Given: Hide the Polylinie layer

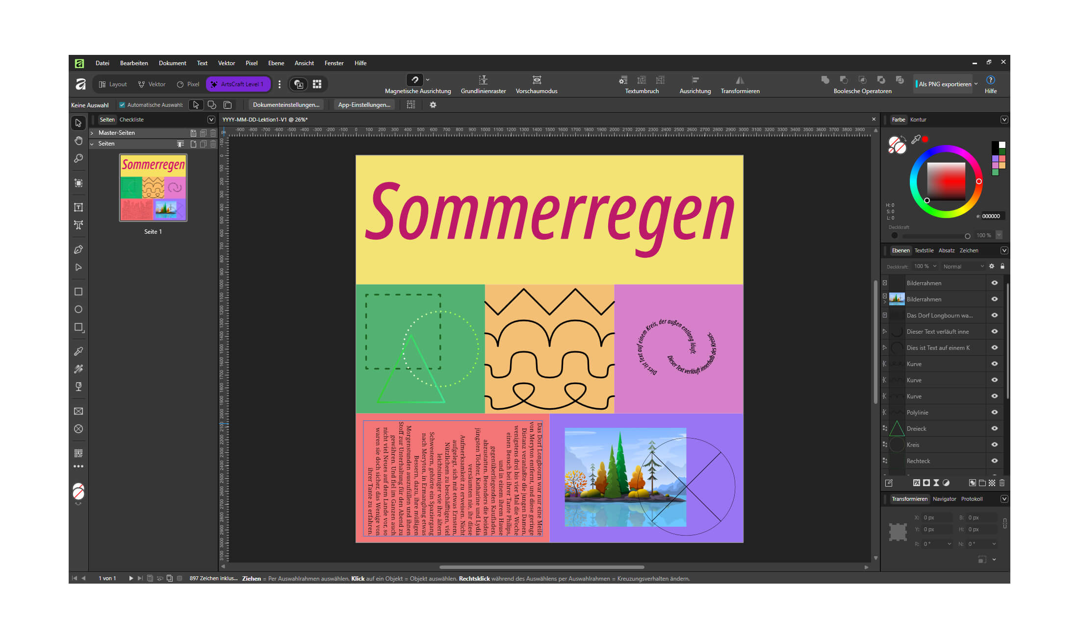Looking at the screenshot, I should (995, 412).
